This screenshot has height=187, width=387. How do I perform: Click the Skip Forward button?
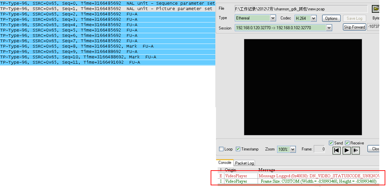pos(354,27)
